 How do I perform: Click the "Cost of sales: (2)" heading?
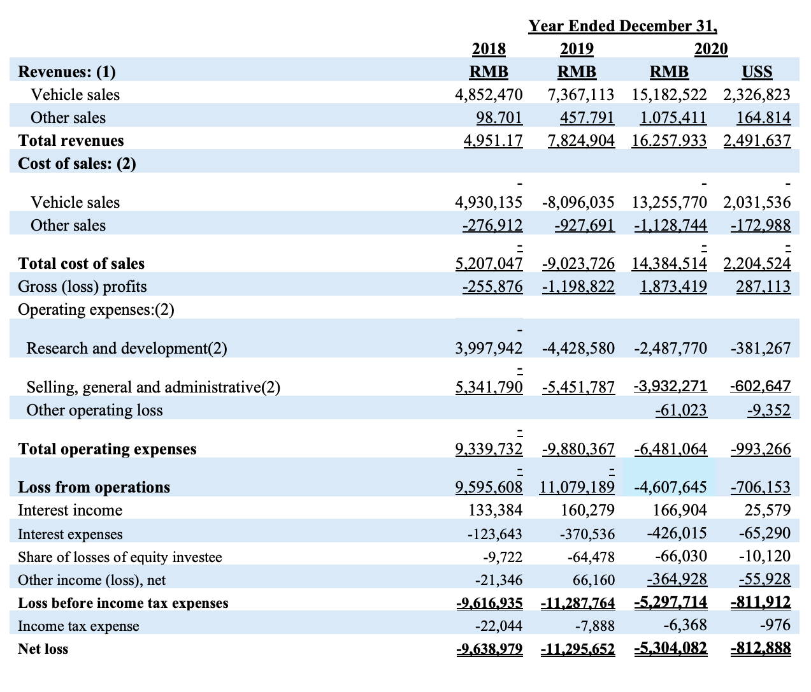coord(77,163)
